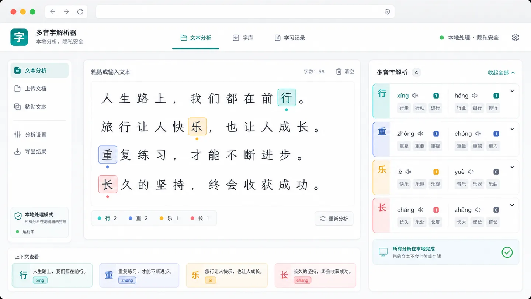Click highlighted 乐 in the text
531x299 pixels.
pyautogui.click(x=197, y=127)
